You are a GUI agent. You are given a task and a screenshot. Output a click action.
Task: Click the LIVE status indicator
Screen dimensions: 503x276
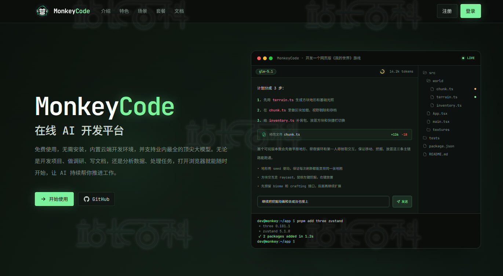pos(468,58)
